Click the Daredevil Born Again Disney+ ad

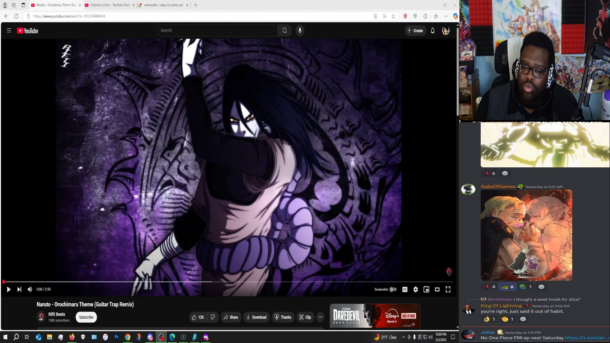point(375,316)
